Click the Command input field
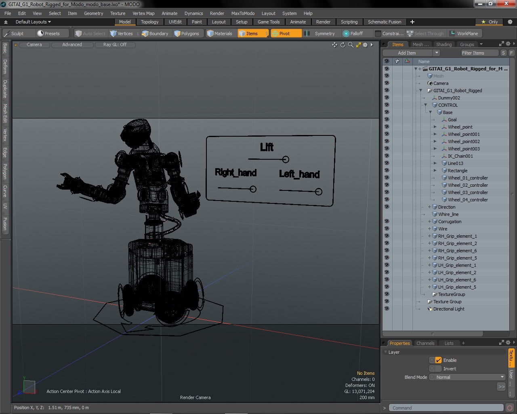The height and width of the screenshot is (414, 517). point(446,408)
